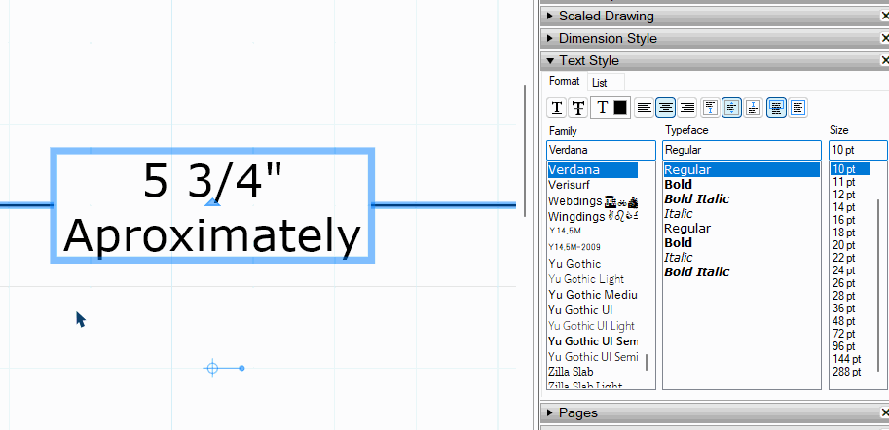Align text to the left
Screen dimensions: 889x430
point(644,108)
